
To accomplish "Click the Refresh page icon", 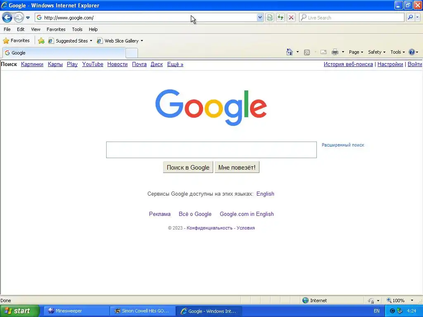I will coord(280,17).
